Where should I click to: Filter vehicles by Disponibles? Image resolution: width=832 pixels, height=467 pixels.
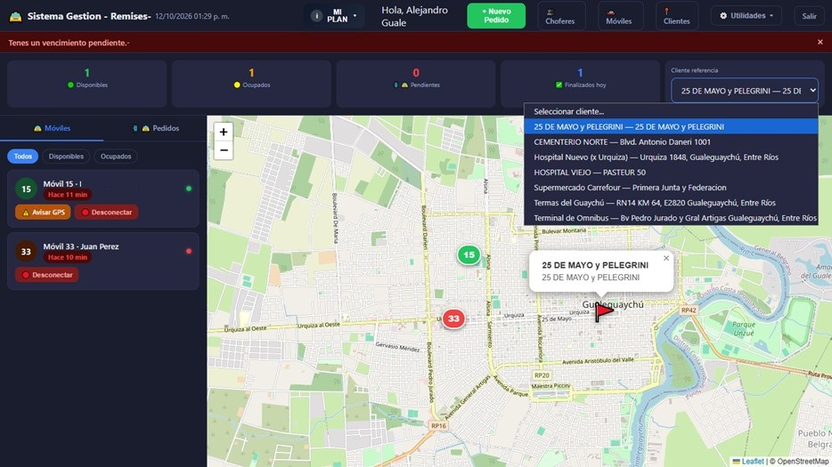coord(66,157)
